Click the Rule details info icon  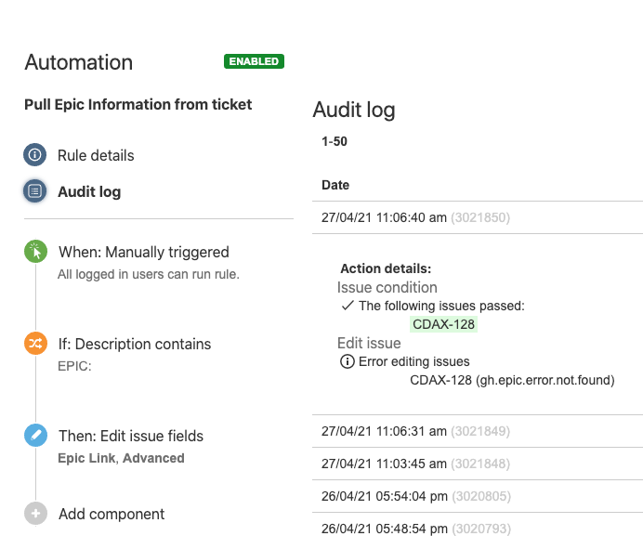35,155
